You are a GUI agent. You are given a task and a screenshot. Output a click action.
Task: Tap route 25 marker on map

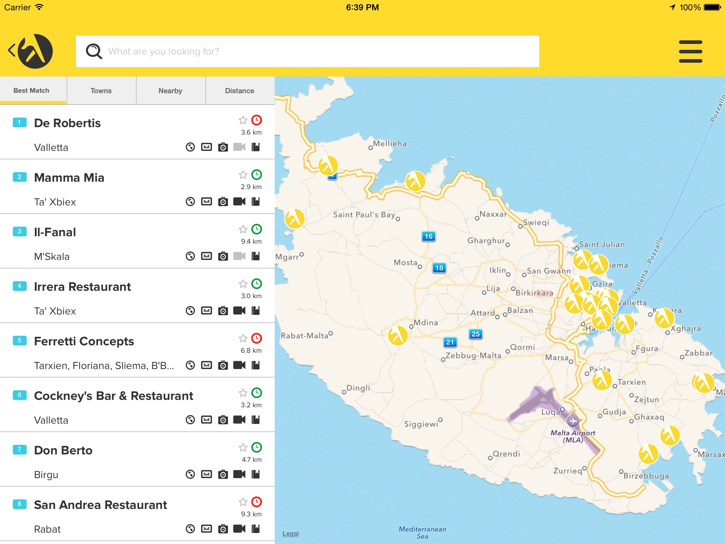475,334
